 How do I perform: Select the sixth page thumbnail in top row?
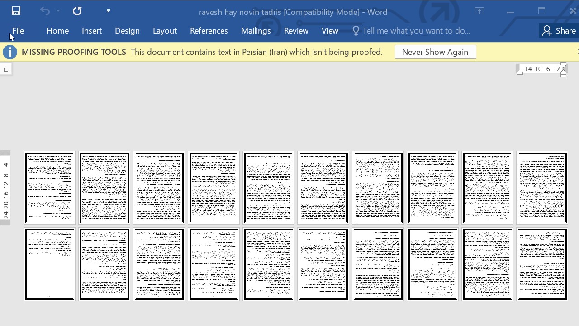click(323, 188)
